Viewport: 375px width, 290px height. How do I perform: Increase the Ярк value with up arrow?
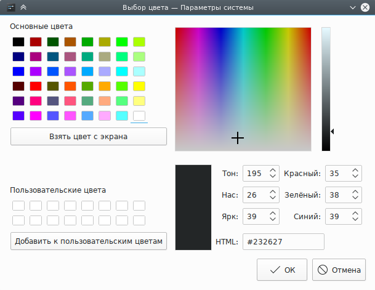click(x=273, y=213)
